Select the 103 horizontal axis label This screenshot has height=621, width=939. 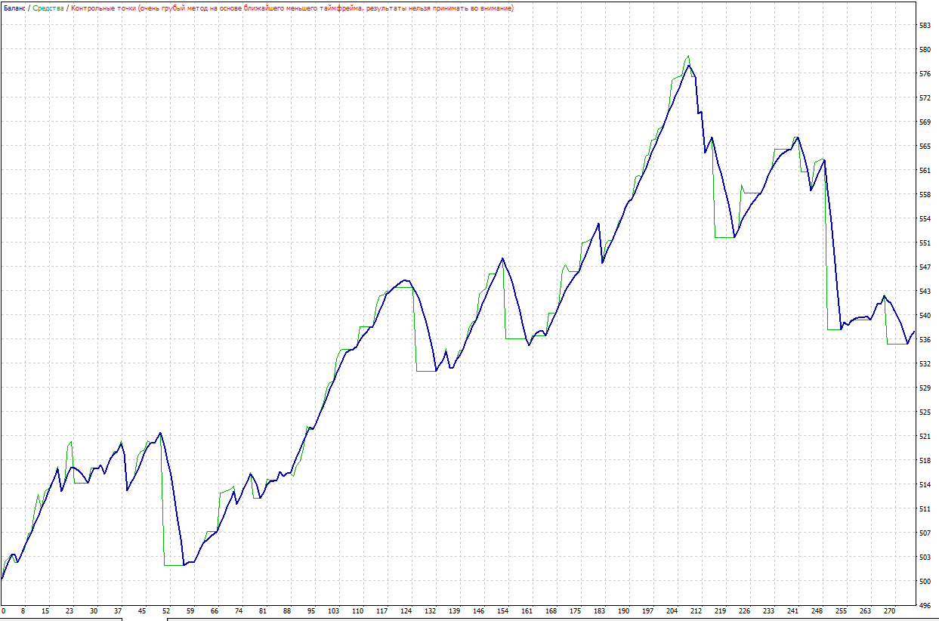coord(334,611)
